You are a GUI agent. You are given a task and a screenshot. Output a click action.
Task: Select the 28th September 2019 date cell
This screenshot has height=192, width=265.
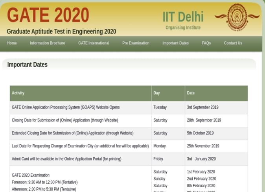(x=204, y=120)
